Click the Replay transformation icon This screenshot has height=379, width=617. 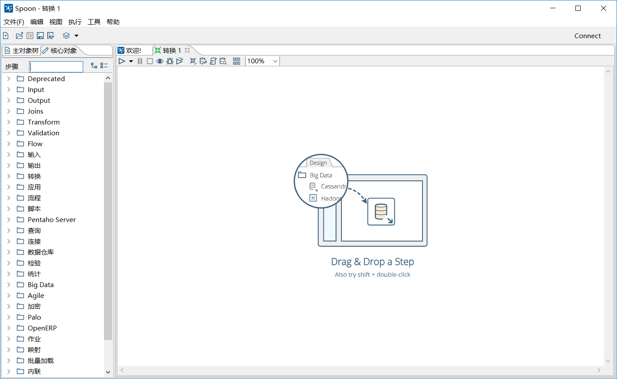click(x=179, y=61)
